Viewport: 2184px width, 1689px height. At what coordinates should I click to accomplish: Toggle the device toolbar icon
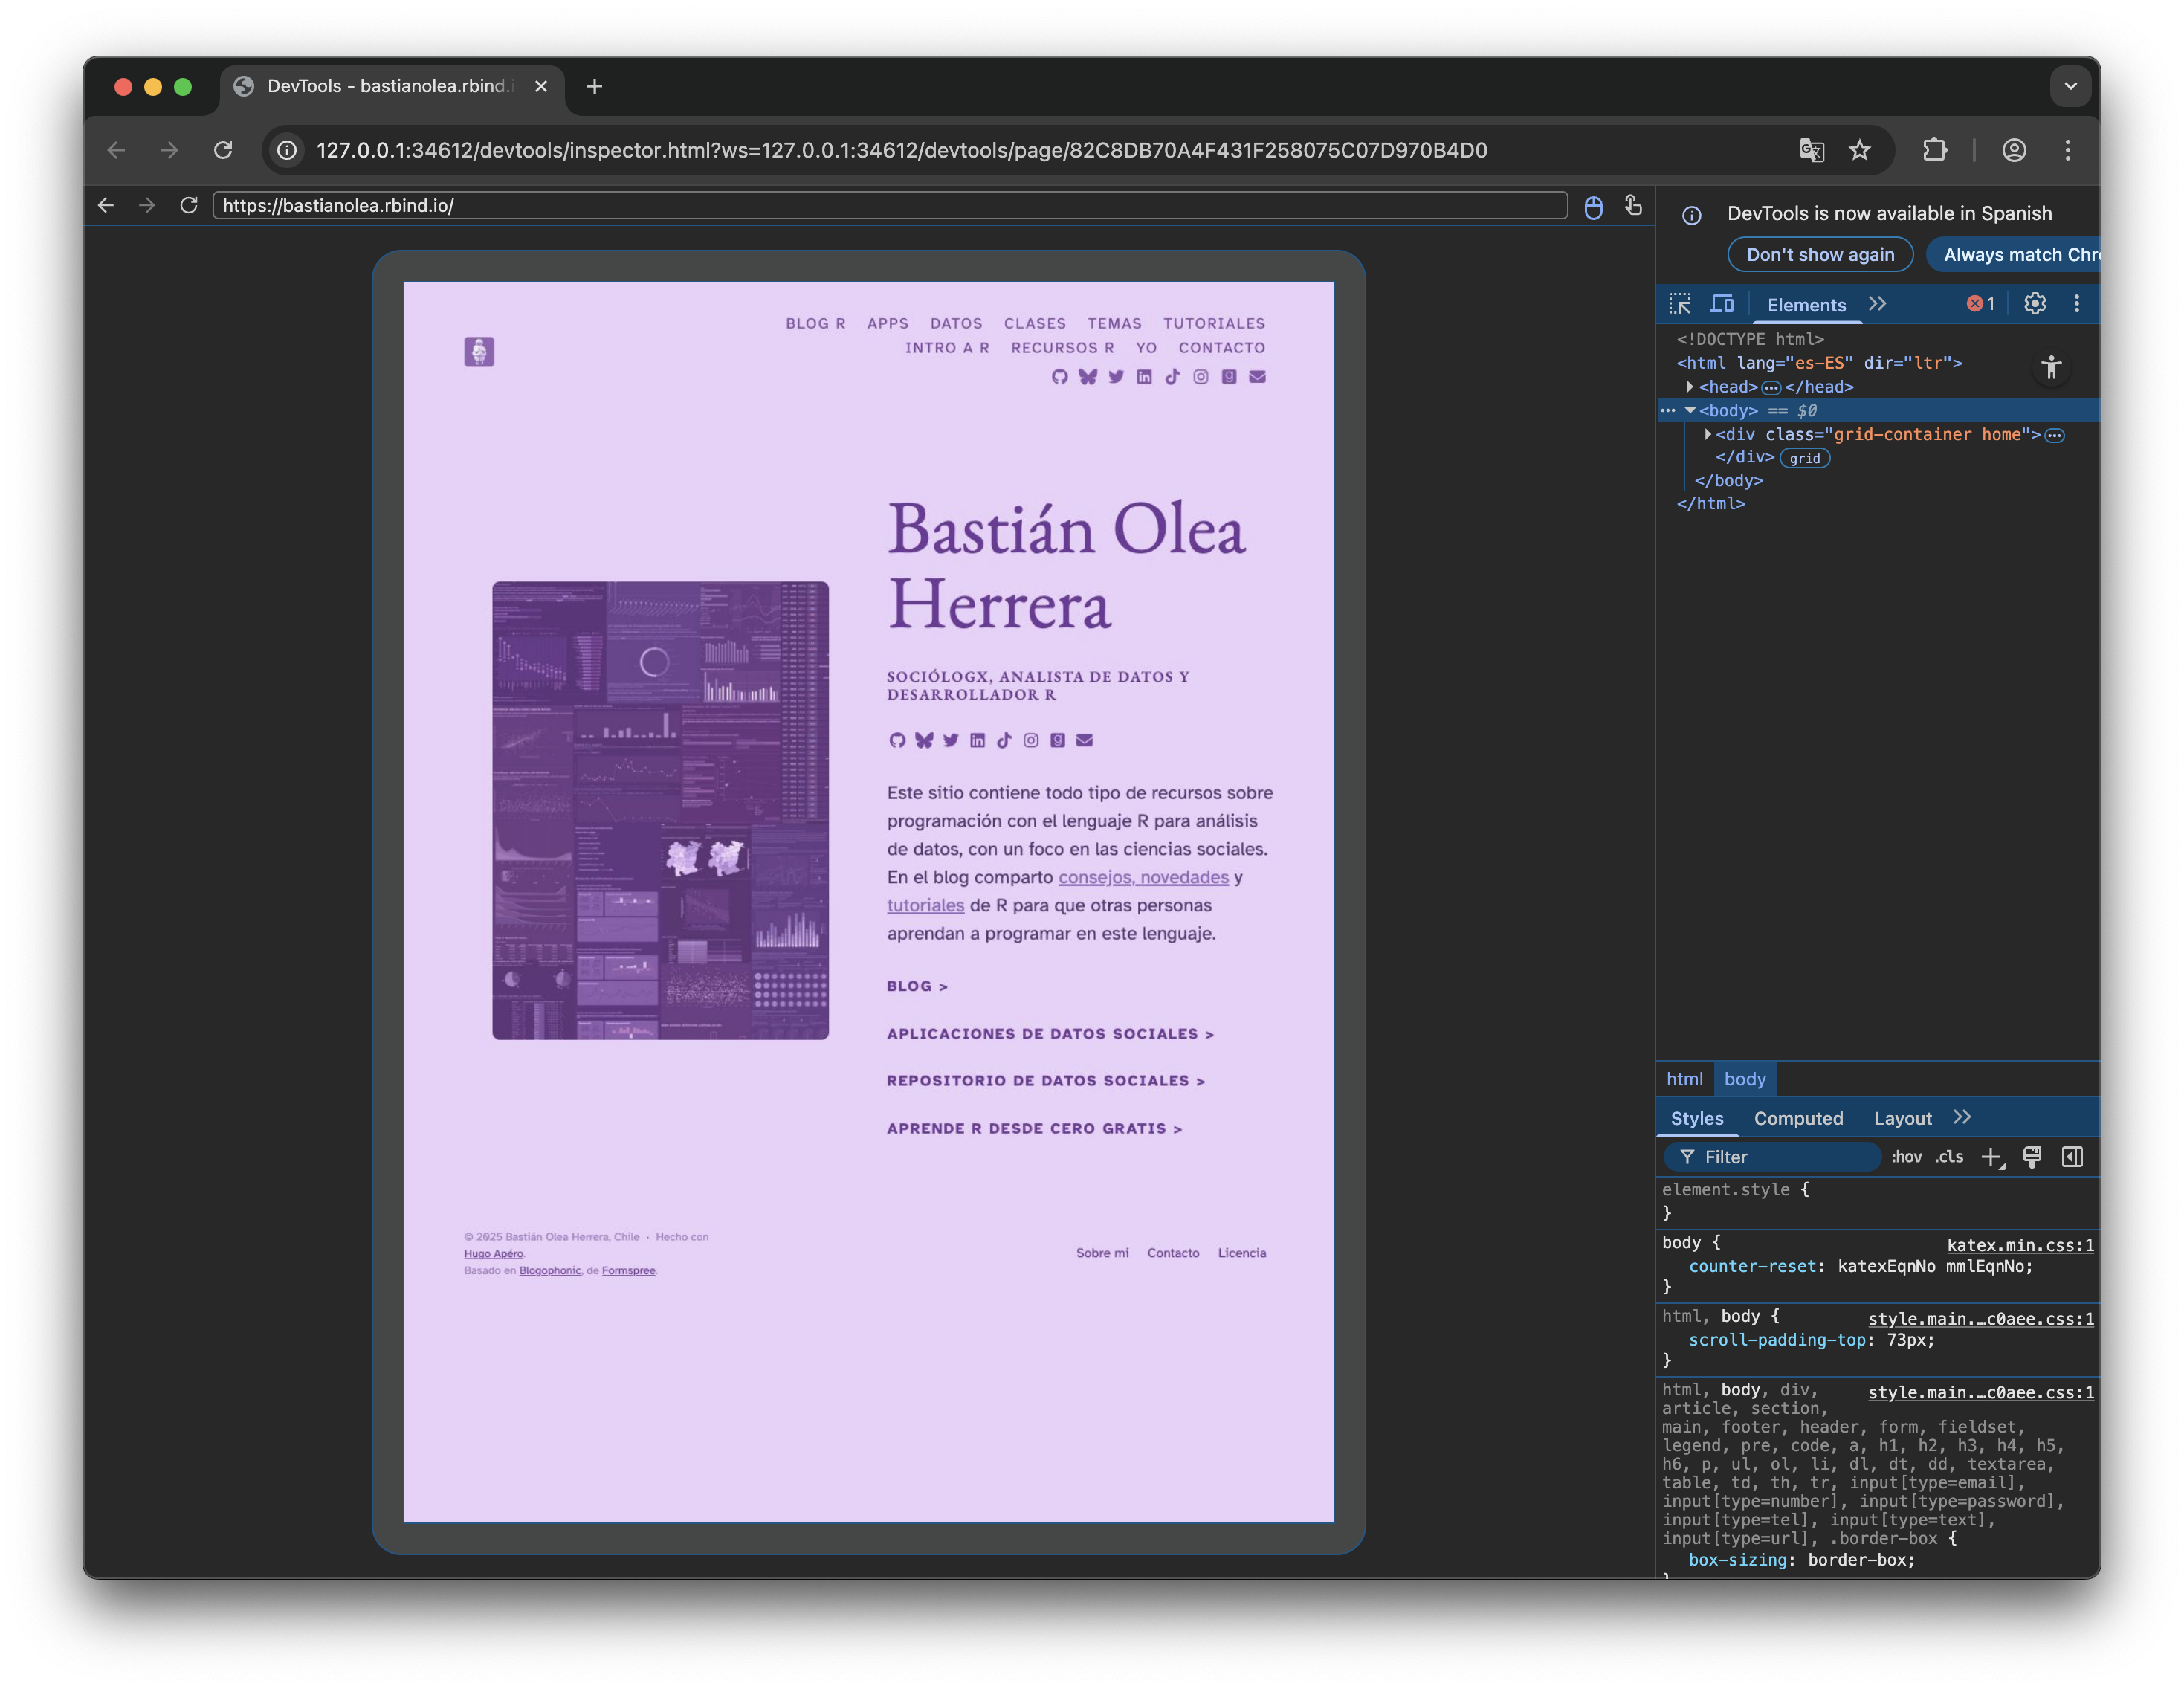click(1722, 304)
